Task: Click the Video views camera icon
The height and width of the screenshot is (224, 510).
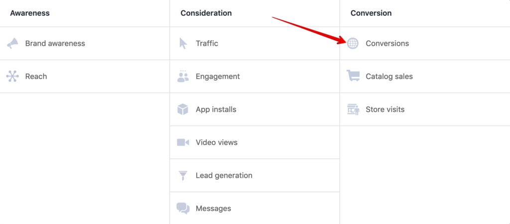Action: pos(183,142)
